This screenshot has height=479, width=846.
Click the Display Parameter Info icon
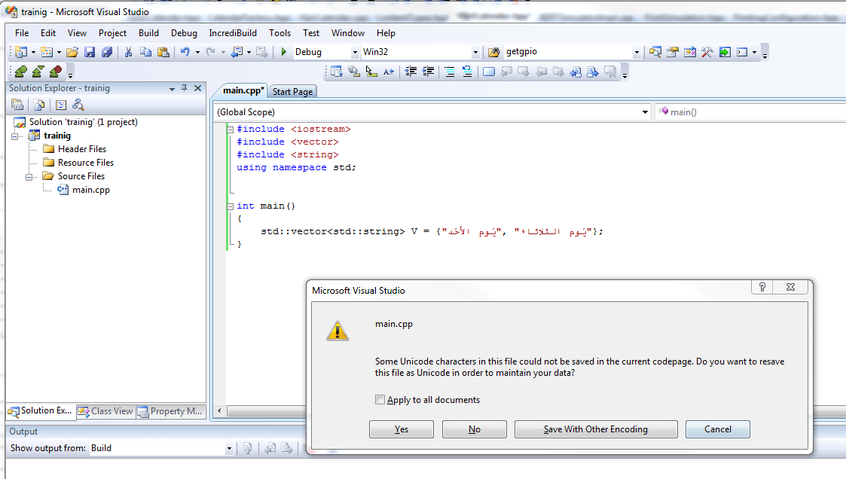[354, 72]
